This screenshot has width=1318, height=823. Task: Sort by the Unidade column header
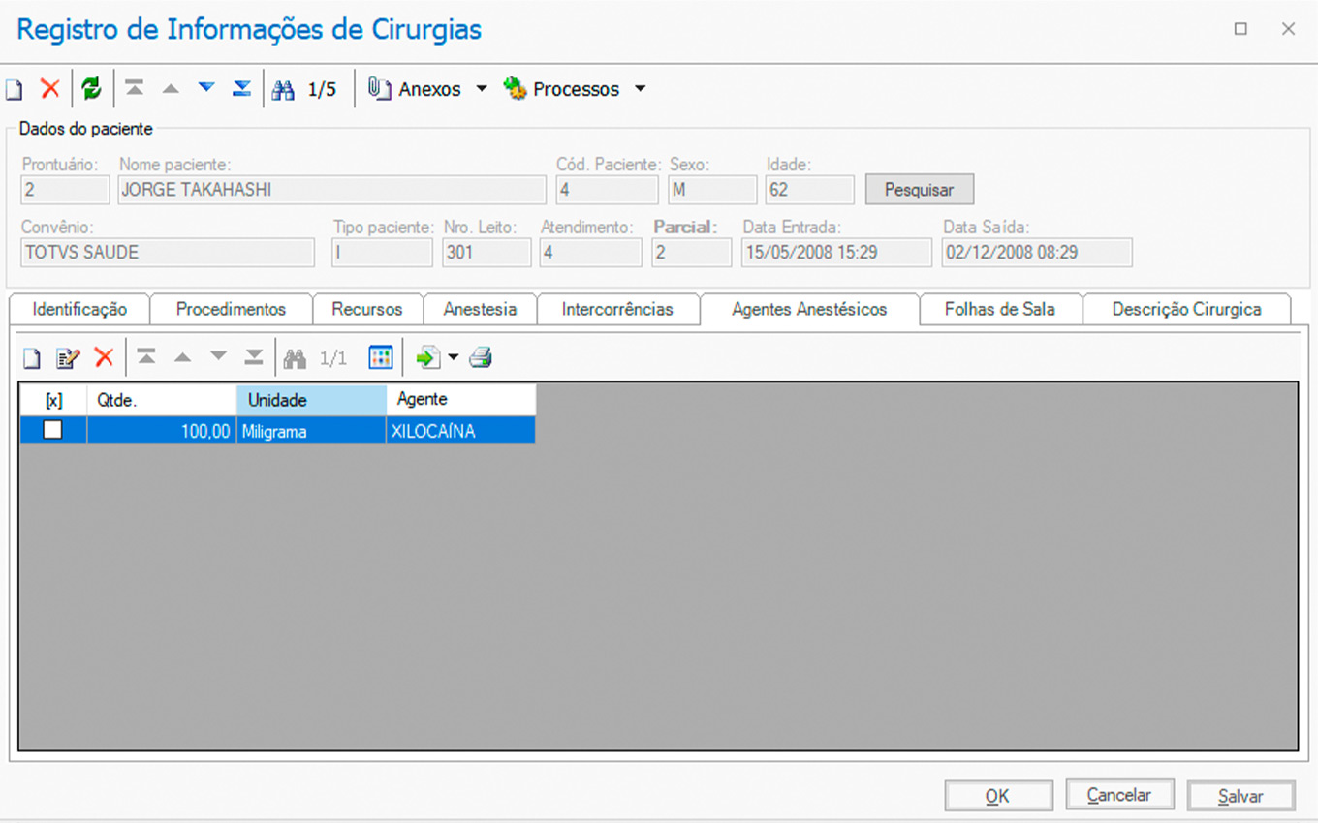tap(310, 400)
